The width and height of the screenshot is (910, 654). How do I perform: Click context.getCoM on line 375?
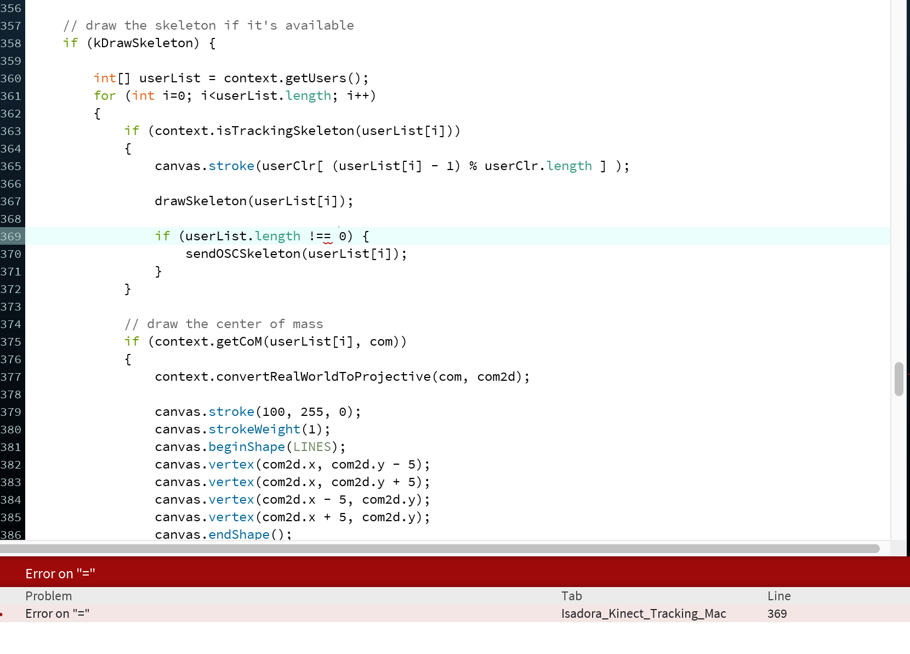point(208,342)
